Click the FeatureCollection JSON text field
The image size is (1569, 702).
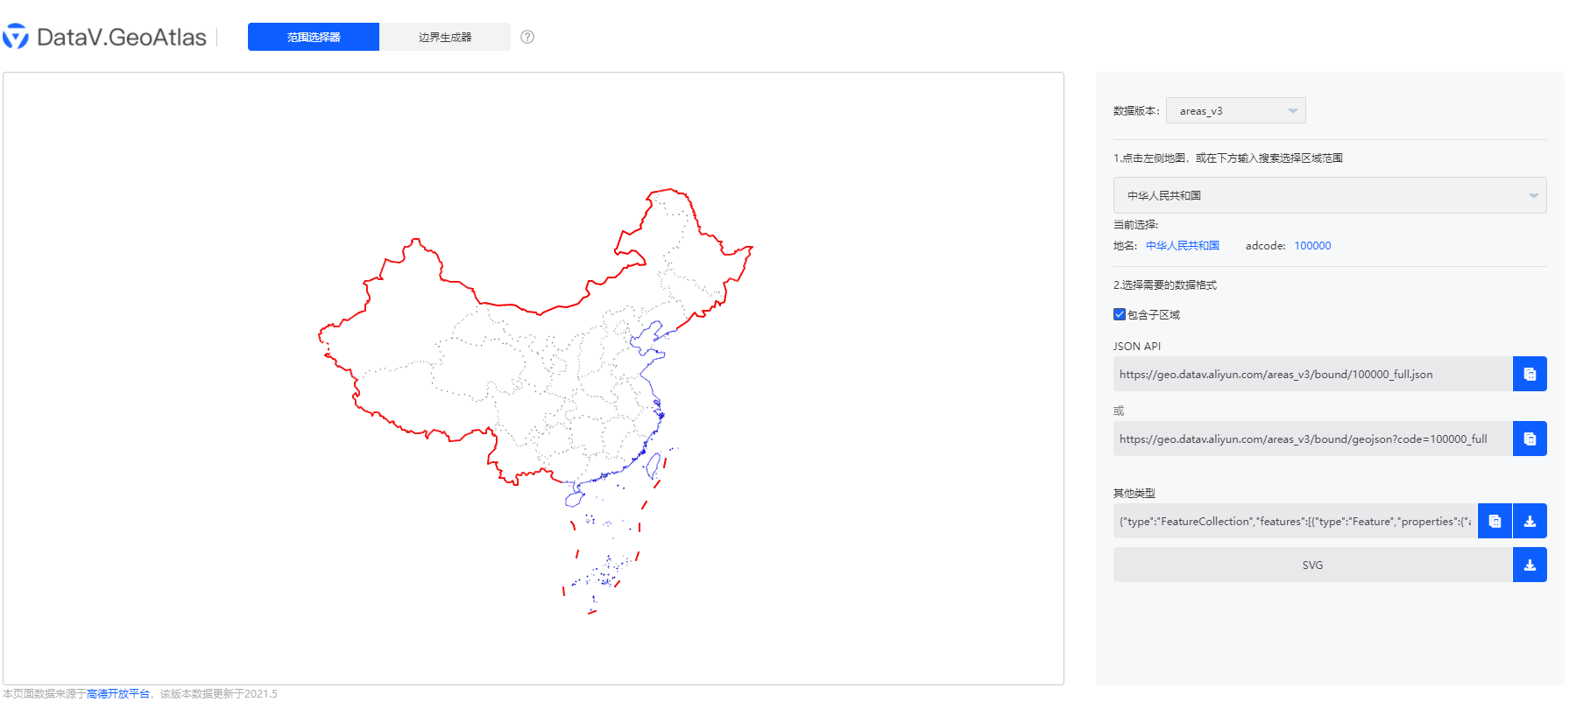click(x=1295, y=521)
